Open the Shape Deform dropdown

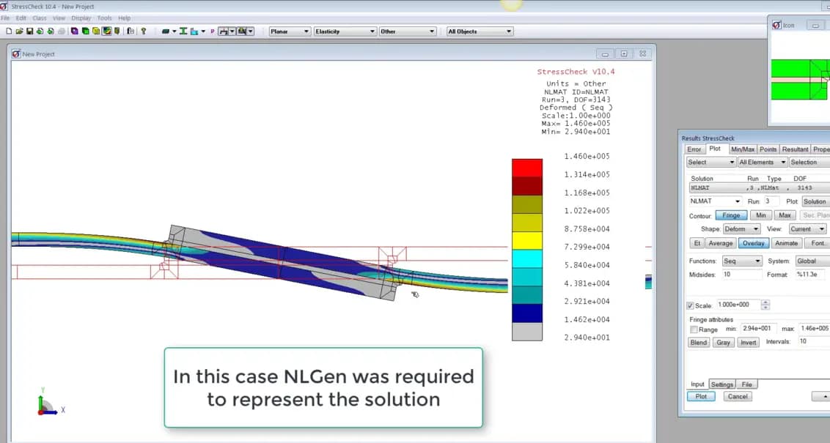(x=741, y=228)
